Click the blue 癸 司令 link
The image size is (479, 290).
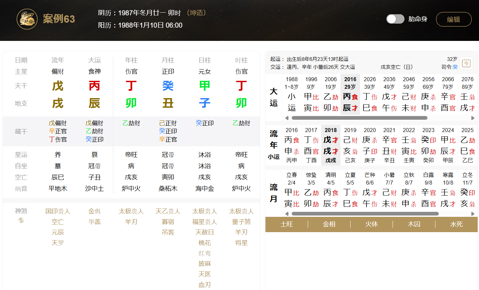[455, 67]
